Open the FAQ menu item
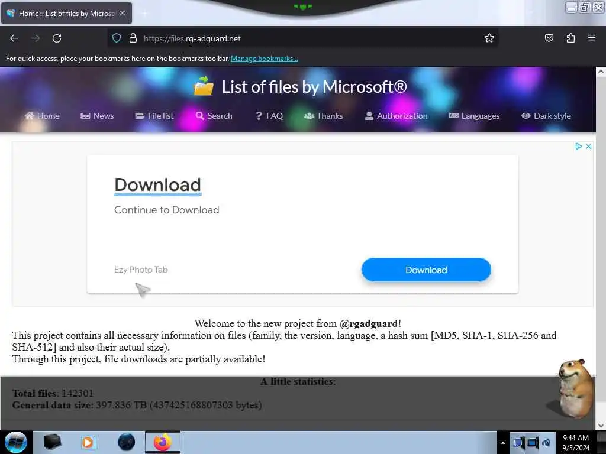 point(269,116)
